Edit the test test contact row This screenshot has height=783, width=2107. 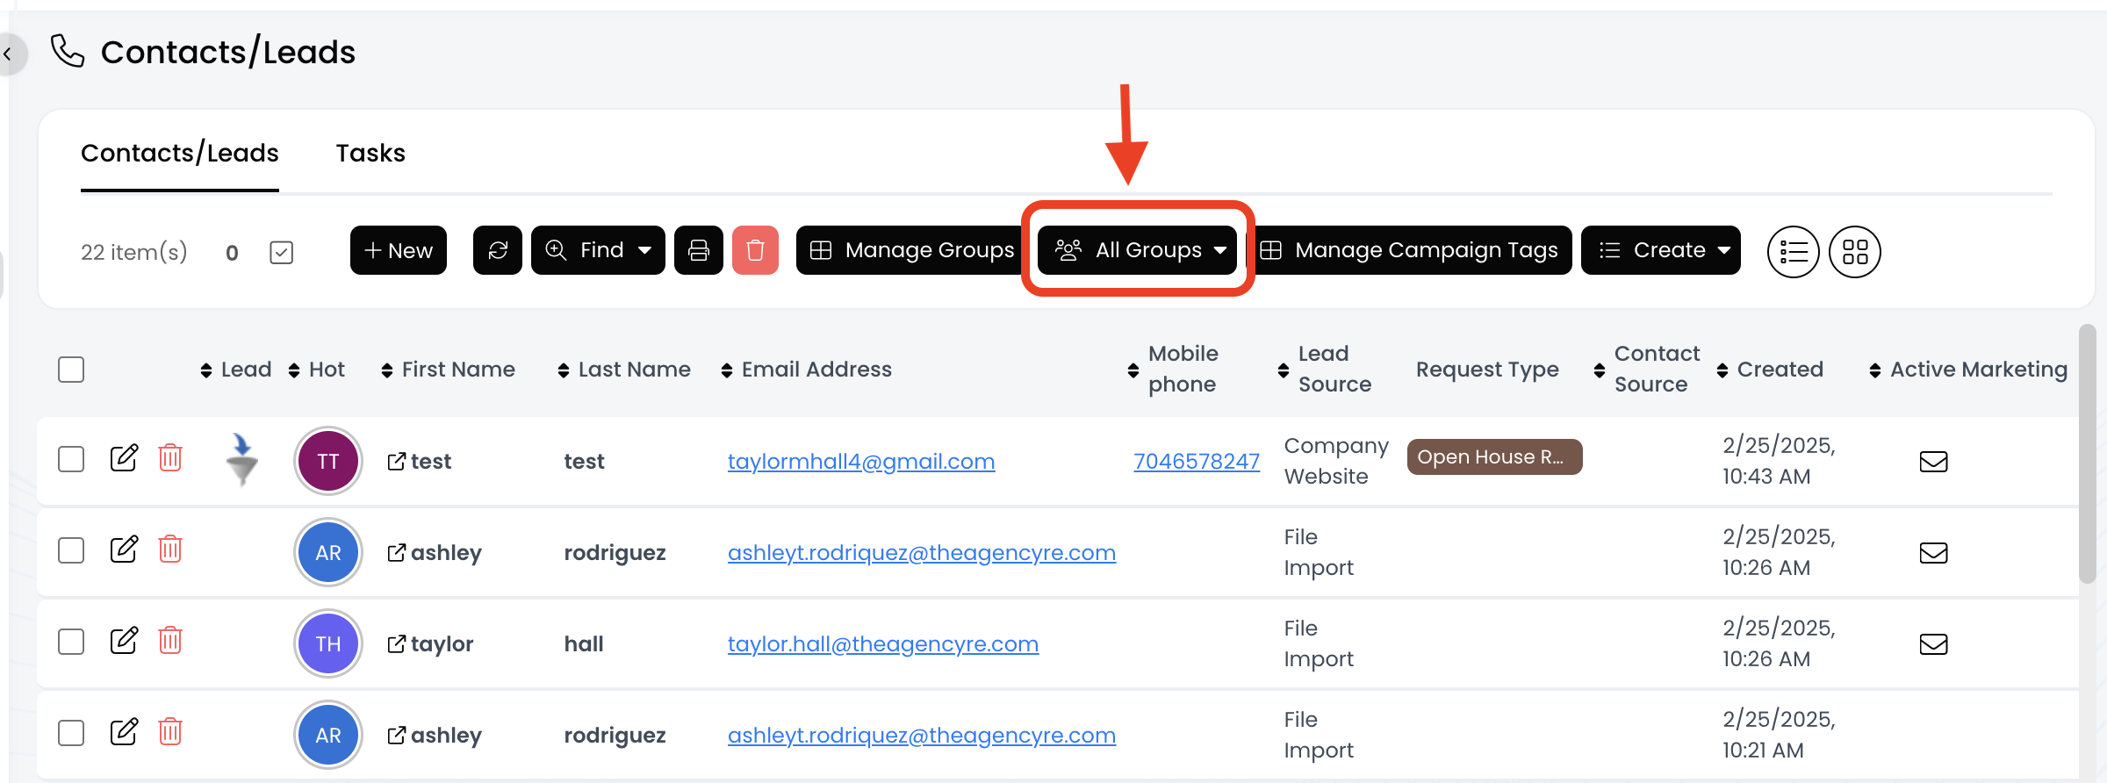click(x=124, y=458)
